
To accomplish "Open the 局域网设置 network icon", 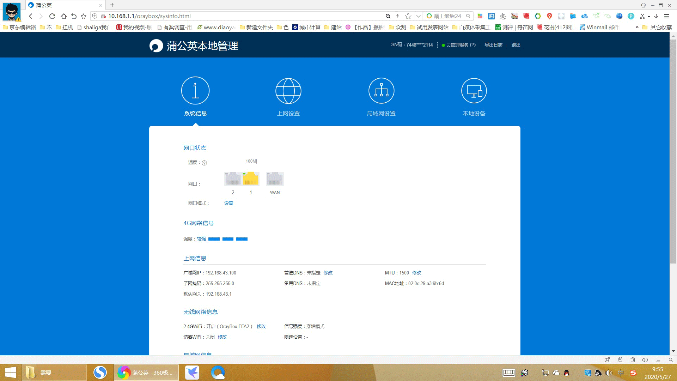I will pos(381,91).
